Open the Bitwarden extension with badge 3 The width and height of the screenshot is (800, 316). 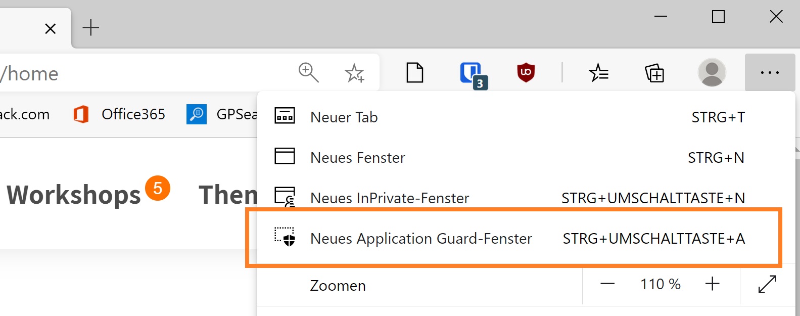tap(473, 75)
